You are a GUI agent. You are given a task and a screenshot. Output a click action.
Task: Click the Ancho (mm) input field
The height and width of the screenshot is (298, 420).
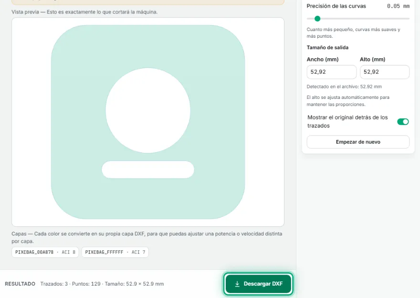(x=332, y=72)
